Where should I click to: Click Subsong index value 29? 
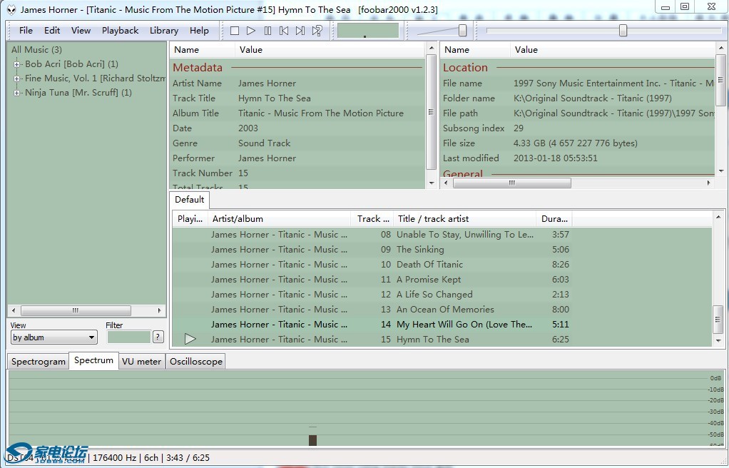click(519, 128)
